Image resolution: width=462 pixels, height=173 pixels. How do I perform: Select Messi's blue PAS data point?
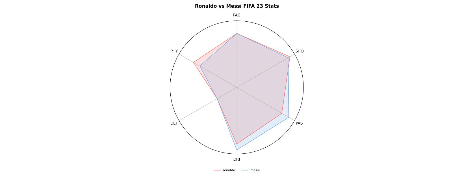coord(289,117)
